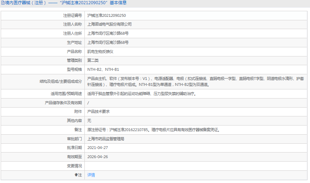Image resolution: width=310 pixels, height=183 pixels.
Task: Select the value 无 in 其他内容 row
Action: [89, 121]
